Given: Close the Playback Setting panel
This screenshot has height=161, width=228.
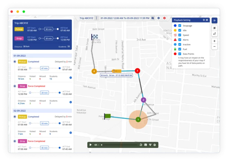Looking at the screenshot, I should [207, 20].
